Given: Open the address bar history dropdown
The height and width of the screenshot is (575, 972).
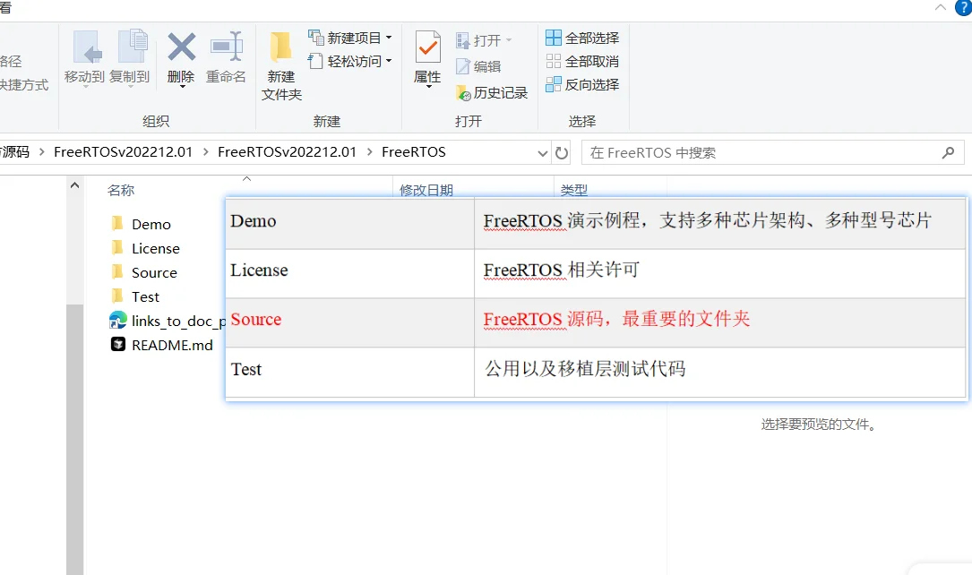Looking at the screenshot, I should pyautogui.click(x=541, y=152).
